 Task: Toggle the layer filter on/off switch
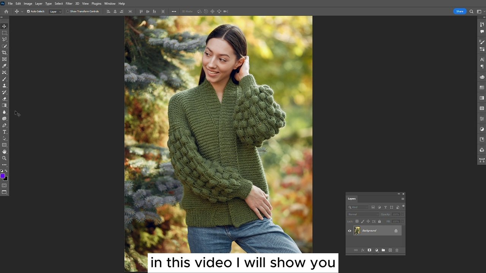pyautogui.click(x=403, y=206)
